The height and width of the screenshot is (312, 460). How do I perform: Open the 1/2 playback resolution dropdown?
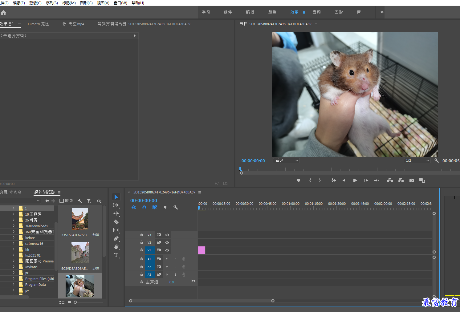pos(417,160)
